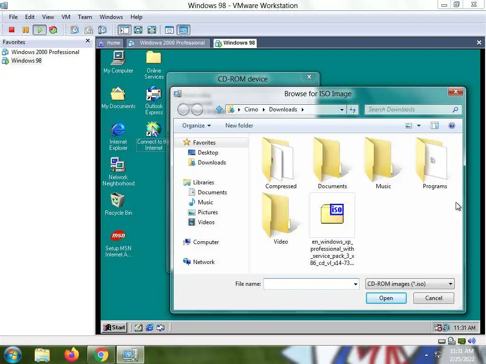Click the Summary View toolbar icon

[x=169, y=30]
